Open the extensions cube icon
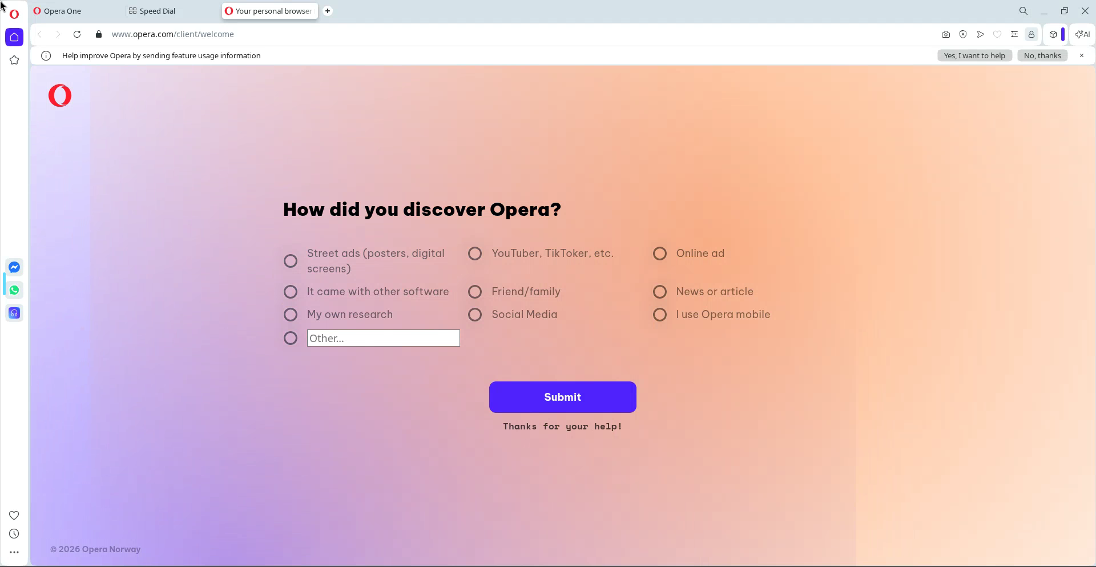Viewport: 1096px width, 567px height. [1053, 34]
